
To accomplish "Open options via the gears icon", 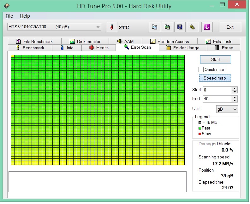I will coord(192,27).
